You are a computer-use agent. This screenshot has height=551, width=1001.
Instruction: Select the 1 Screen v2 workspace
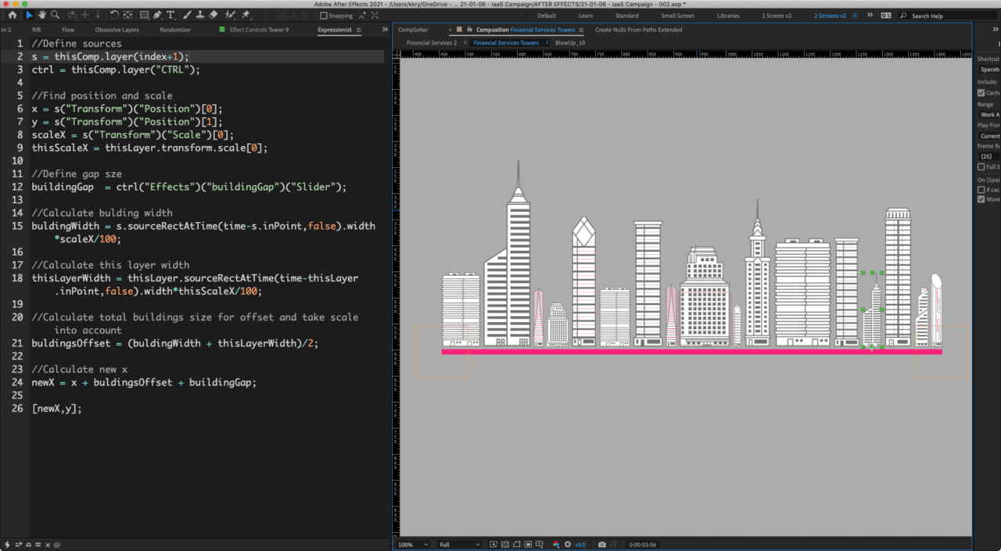(776, 16)
